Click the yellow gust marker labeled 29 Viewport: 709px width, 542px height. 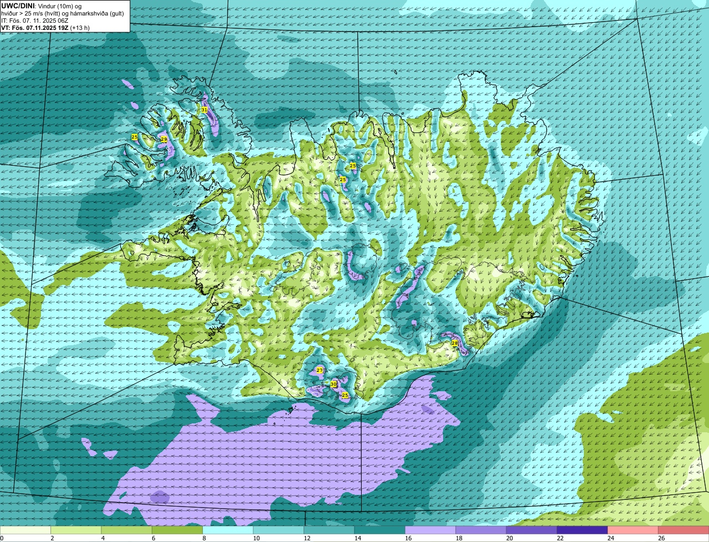point(164,140)
